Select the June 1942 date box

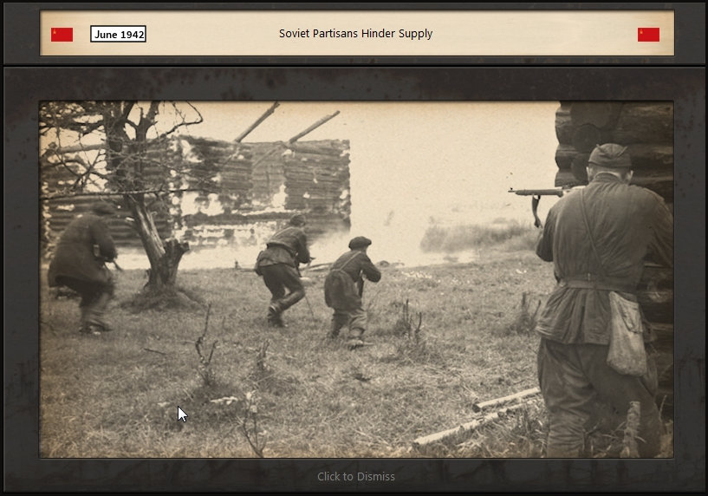pyautogui.click(x=118, y=35)
